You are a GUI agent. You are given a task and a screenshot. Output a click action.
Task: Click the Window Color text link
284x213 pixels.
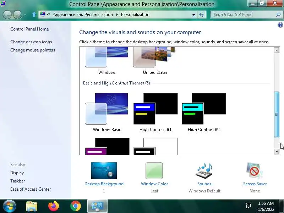154,184
